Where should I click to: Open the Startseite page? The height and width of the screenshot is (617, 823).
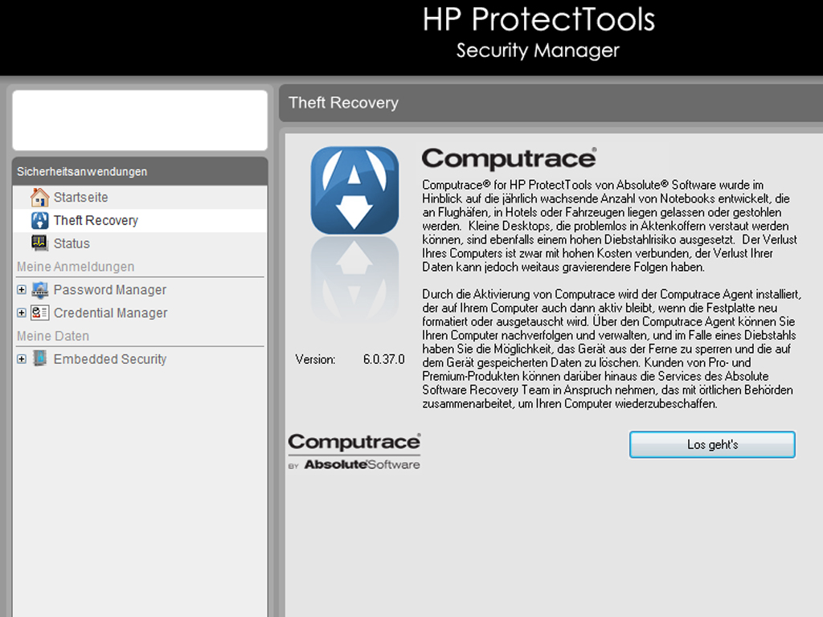[80, 198]
